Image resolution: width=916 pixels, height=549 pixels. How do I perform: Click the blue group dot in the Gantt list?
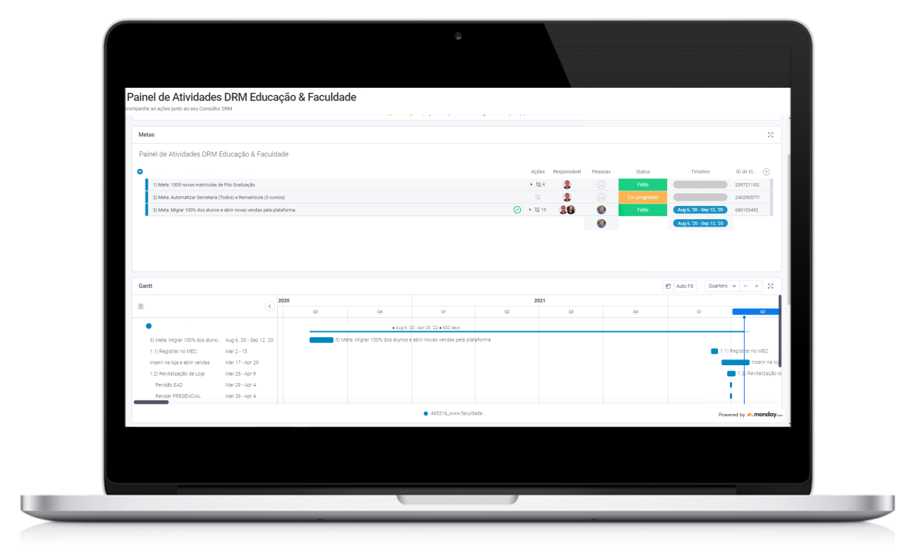[x=148, y=325]
